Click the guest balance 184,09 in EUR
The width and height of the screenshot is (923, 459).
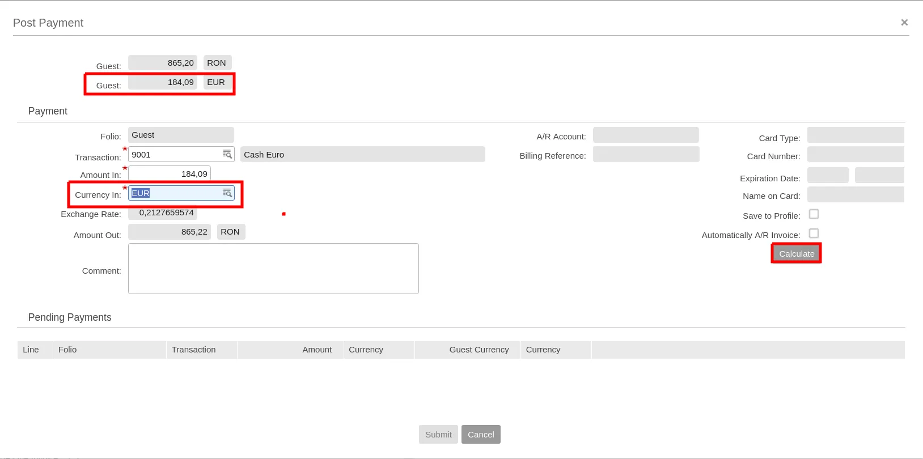163,82
